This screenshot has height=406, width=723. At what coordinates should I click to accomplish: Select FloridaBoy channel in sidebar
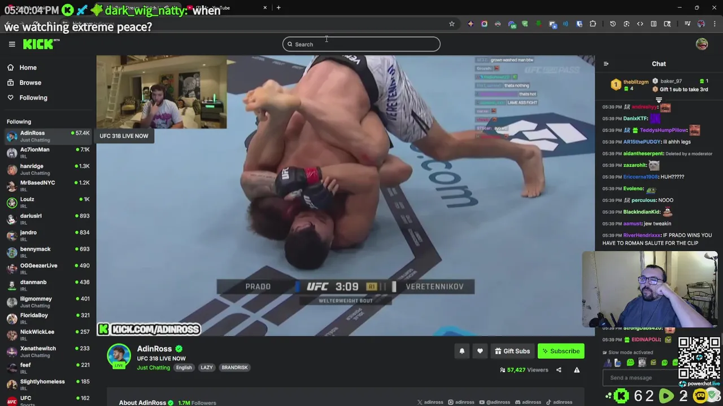(48, 318)
